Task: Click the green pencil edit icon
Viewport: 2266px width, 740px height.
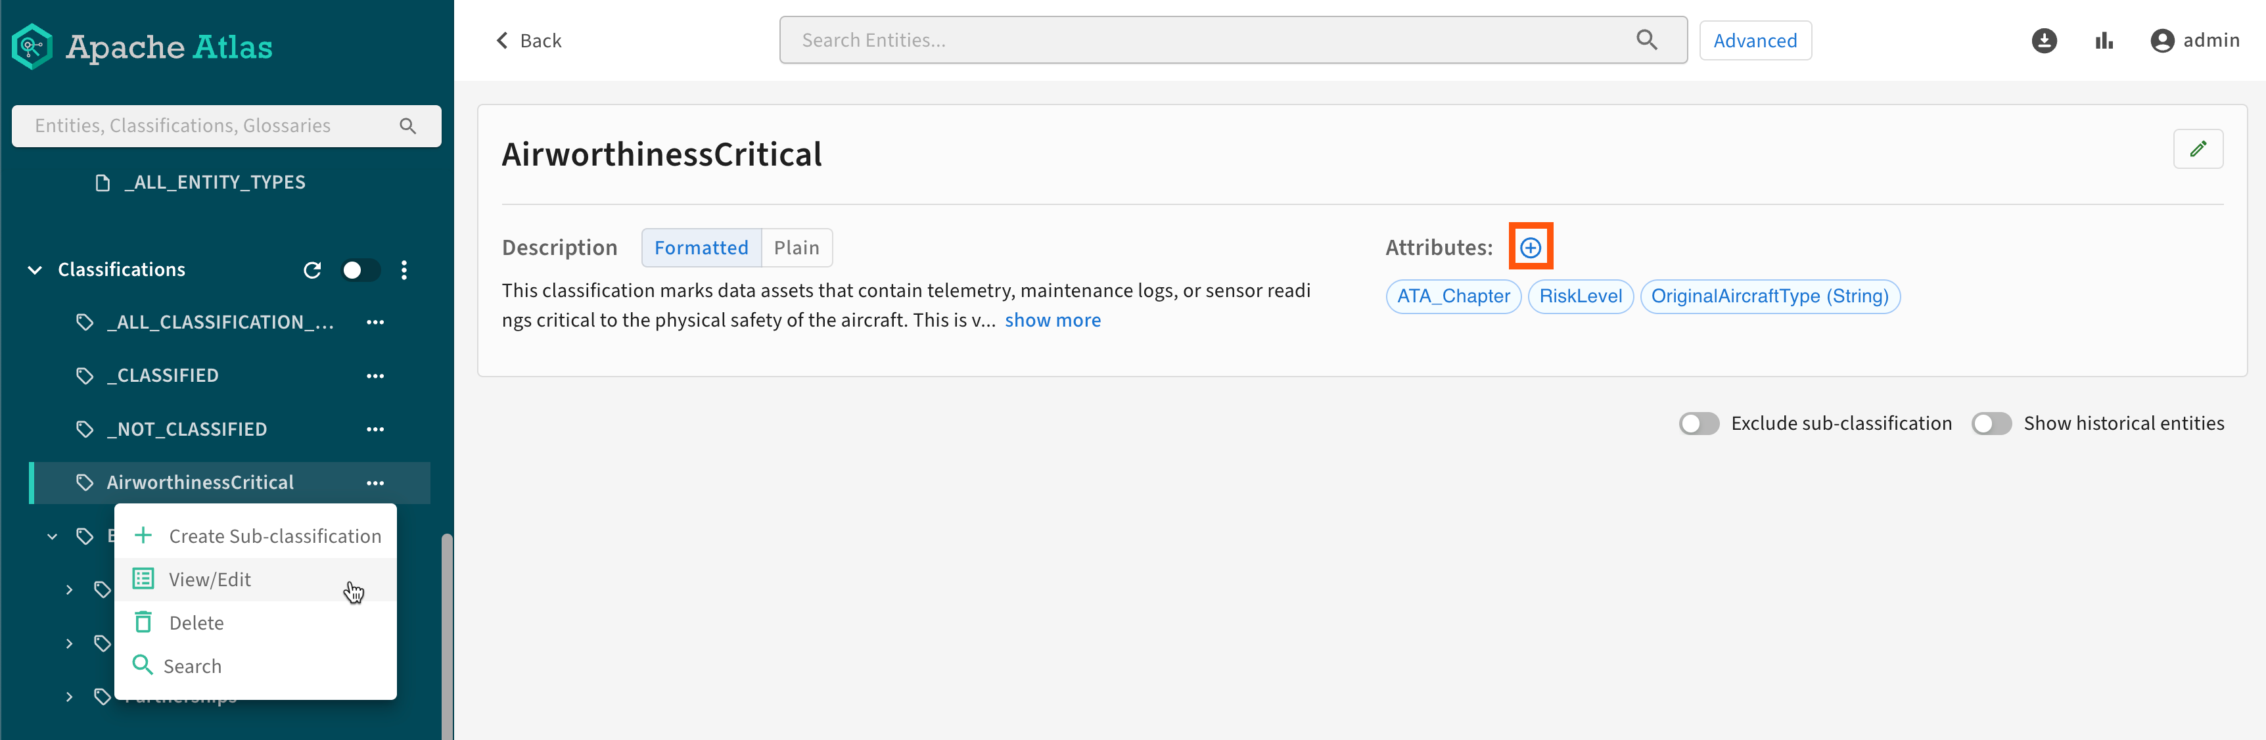Action: (2198, 149)
